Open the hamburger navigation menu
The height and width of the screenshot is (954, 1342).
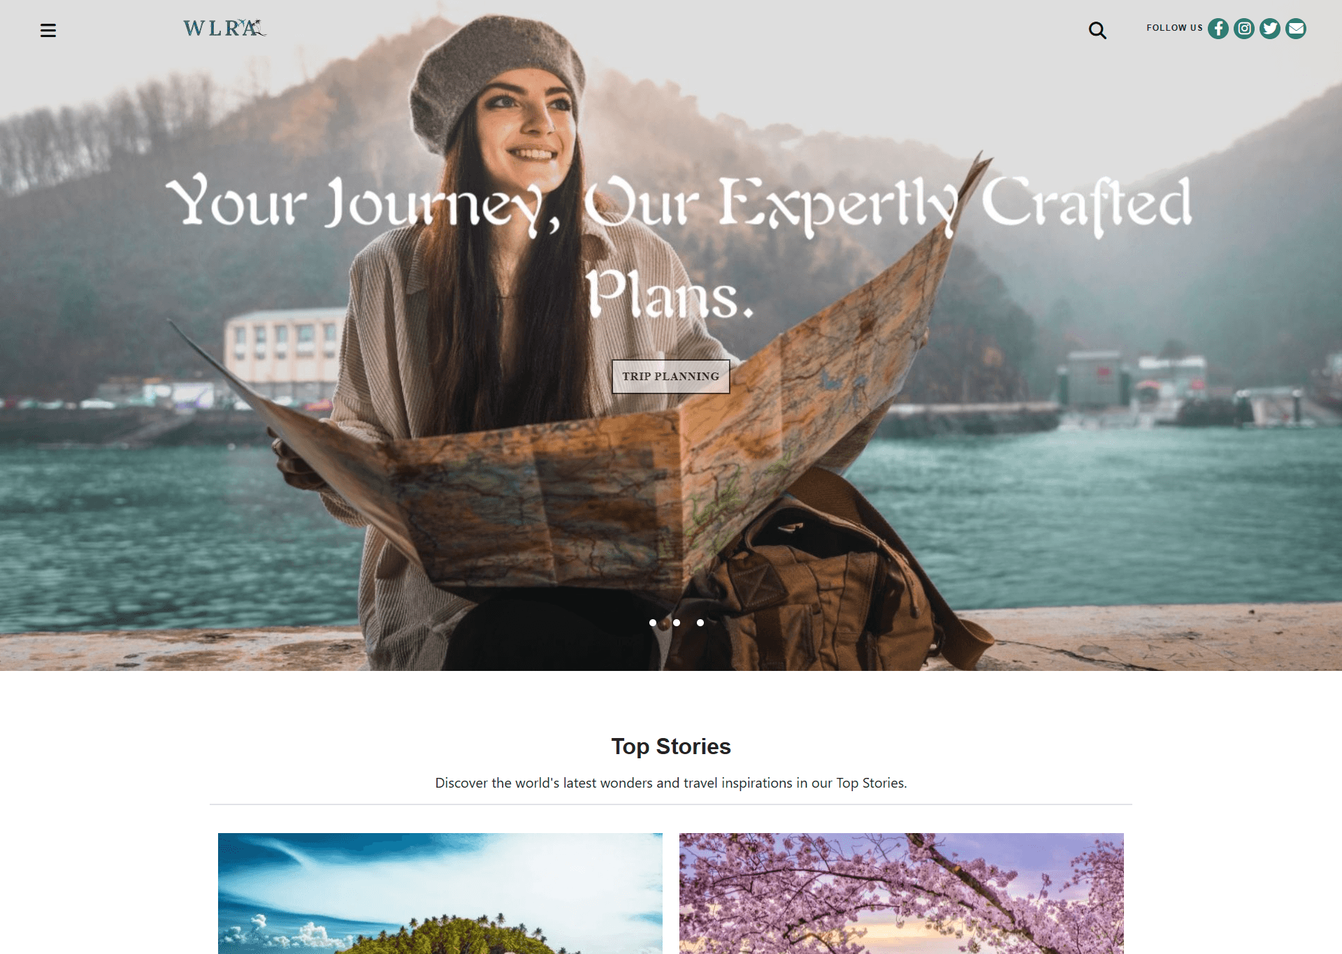48,30
